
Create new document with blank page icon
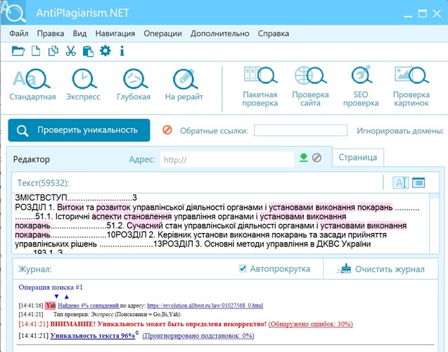36,51
